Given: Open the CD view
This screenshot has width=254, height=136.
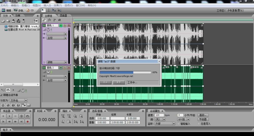Looking at the screenshot, I should pos(30,10).
